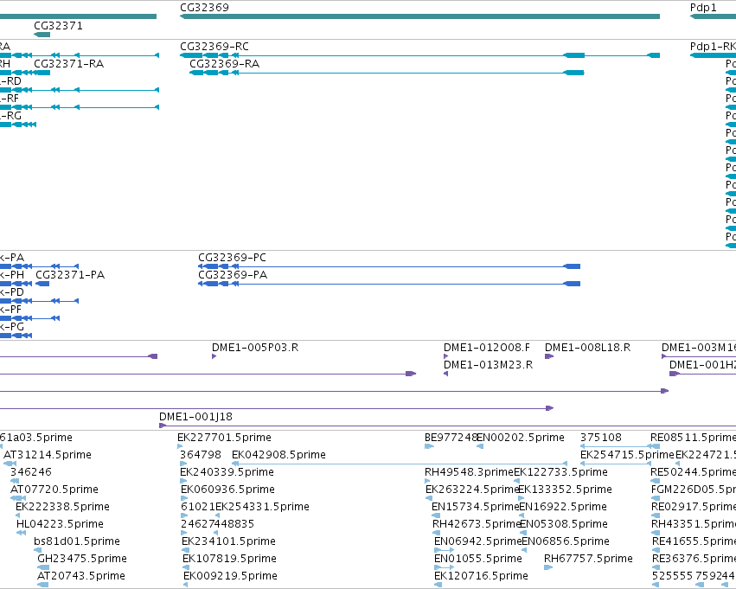736x589 pixels.
Task: Click the 'DME1-012O08.F' label
Action: pos(486,348)
